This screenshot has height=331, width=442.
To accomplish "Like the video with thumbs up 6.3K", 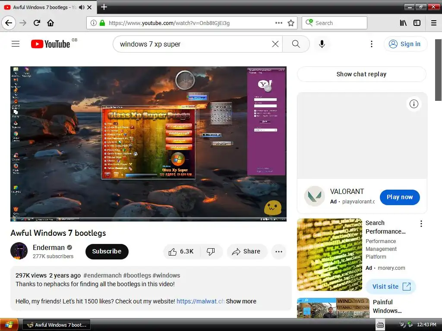I will 182,251.
